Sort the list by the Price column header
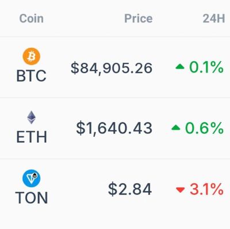This screenshot has height=229, width=230. point(139,18)
